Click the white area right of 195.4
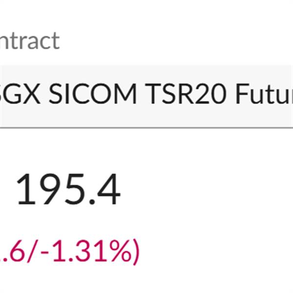293x293 pixels. (x=205, y=191)
